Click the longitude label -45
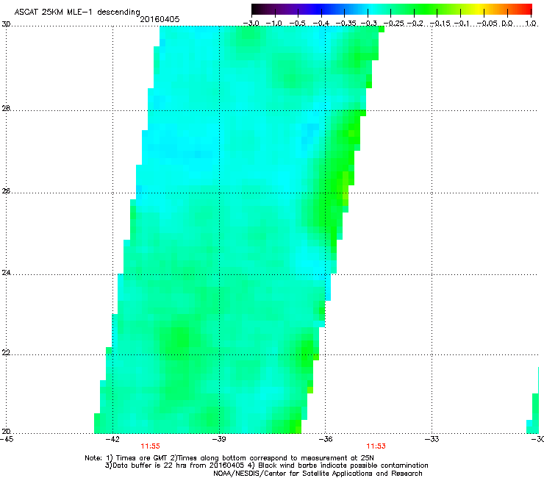Viewport: 544px width, 478px height. 7,439
